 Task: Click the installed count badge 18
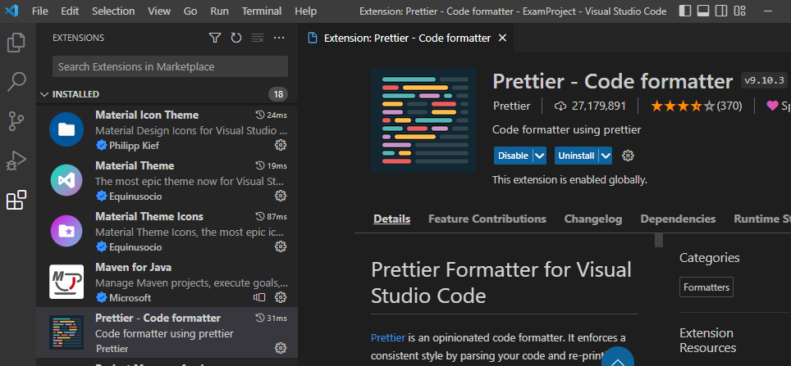click(x=278, y=94)
